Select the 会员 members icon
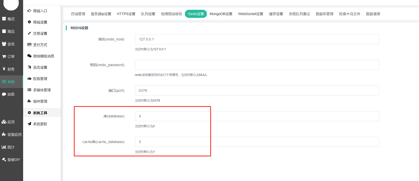This screenshot has height=181, width=419. [x=4, y=44]
